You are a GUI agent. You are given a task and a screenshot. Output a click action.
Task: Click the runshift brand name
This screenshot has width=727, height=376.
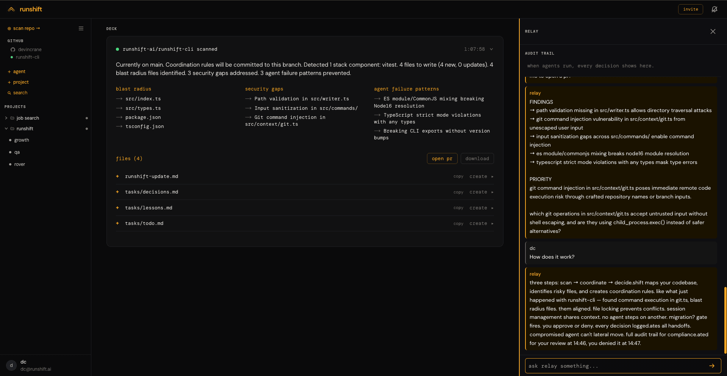coord(31,9)
